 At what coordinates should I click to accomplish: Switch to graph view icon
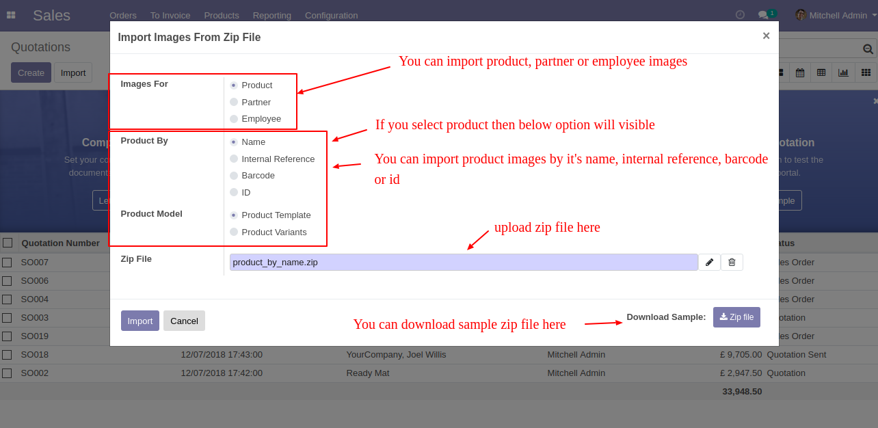[843, 72]
